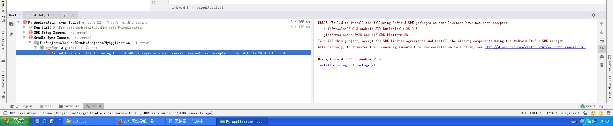Click the third quick launch browser icon
613x126 pixels.
pos(52,121)
